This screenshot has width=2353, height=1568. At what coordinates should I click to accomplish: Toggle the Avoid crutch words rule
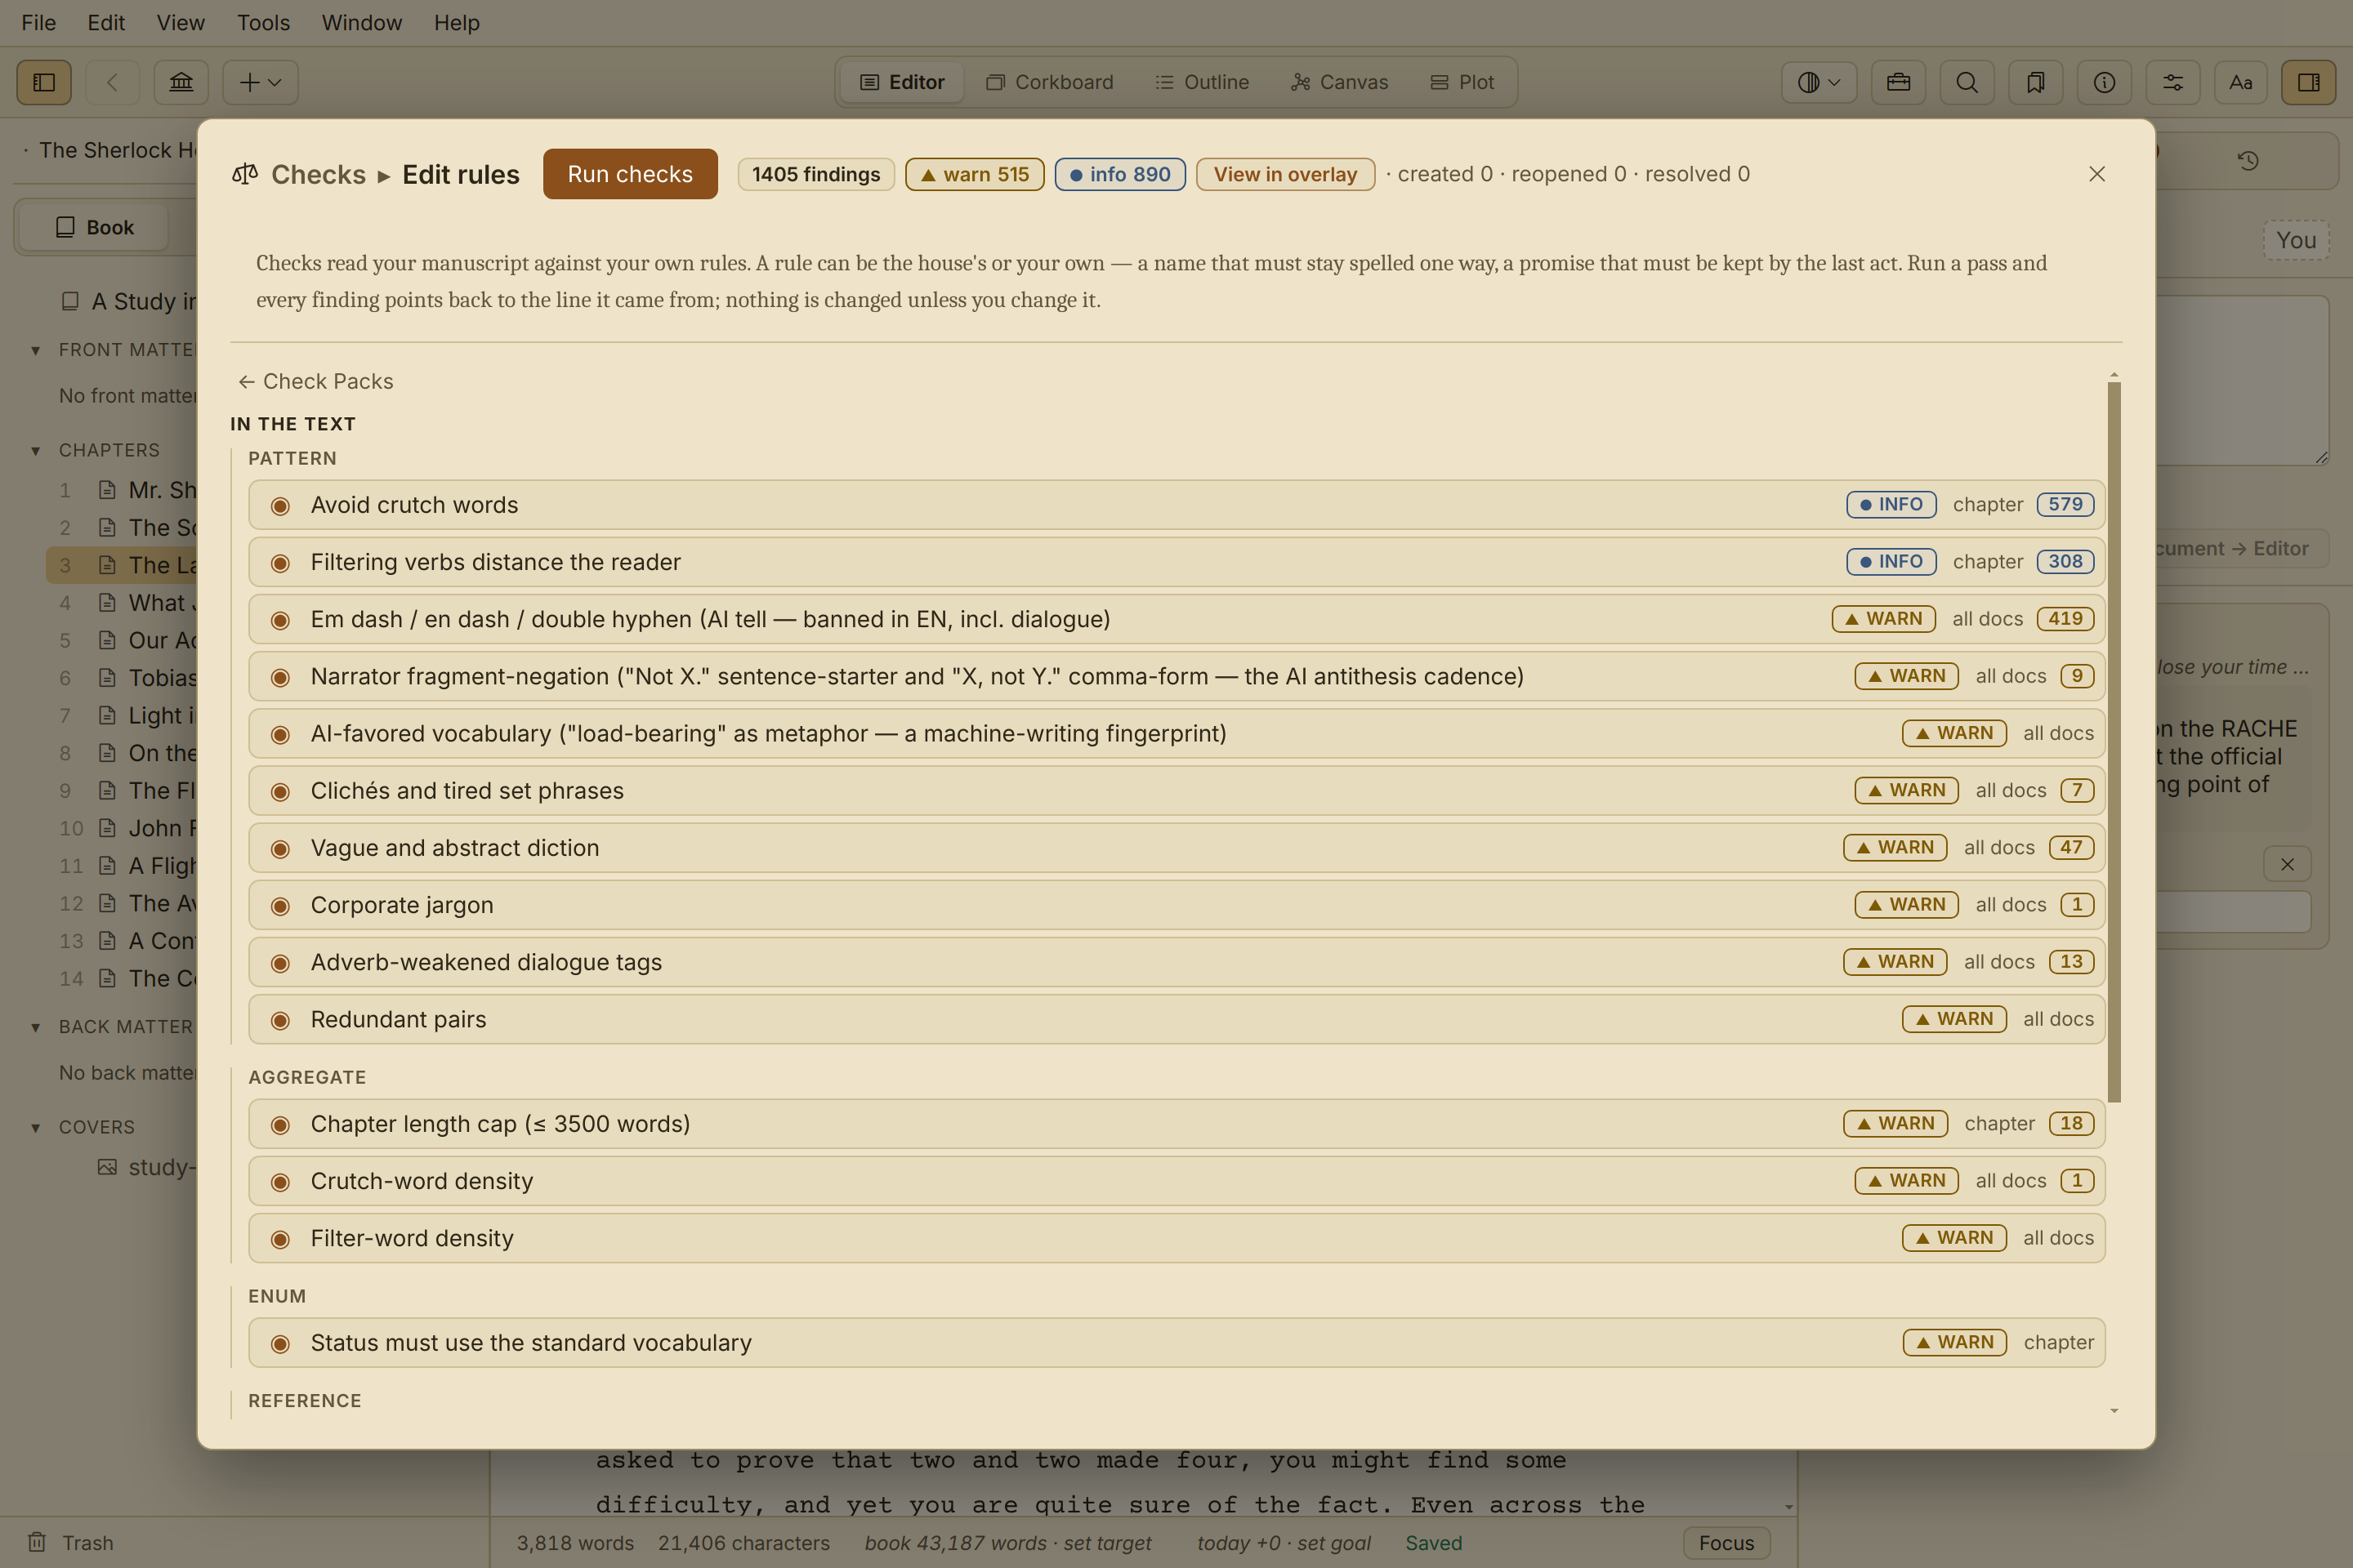[280, 505]
